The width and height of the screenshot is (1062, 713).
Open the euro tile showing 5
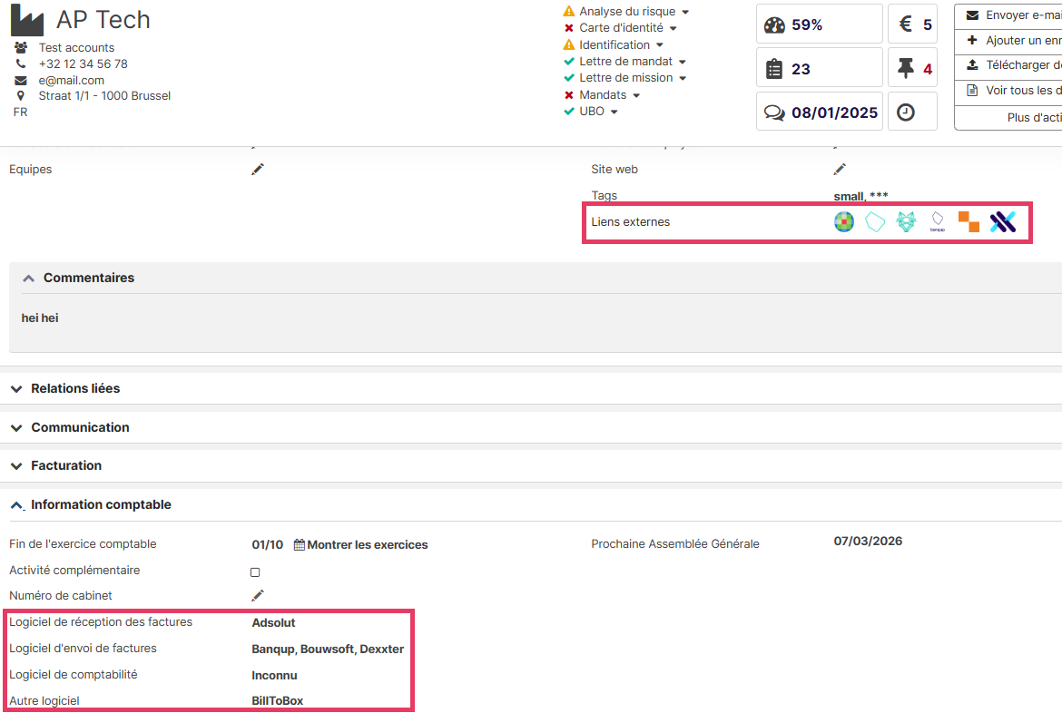[x=912, y=24]
